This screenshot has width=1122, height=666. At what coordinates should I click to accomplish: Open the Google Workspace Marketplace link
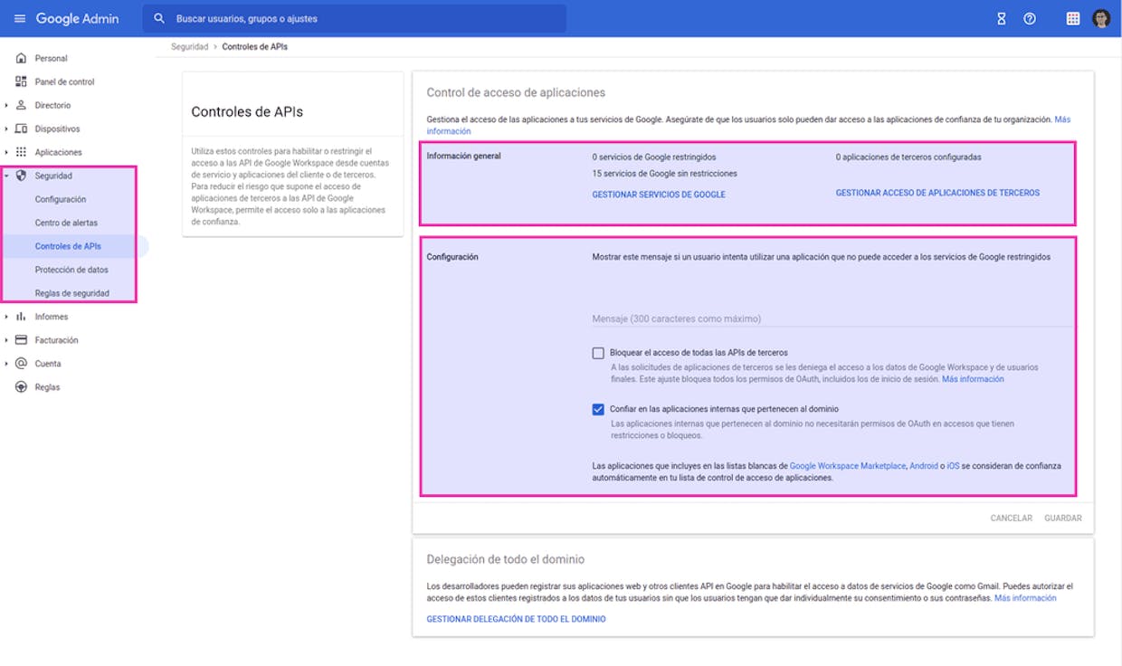[848, 466]
